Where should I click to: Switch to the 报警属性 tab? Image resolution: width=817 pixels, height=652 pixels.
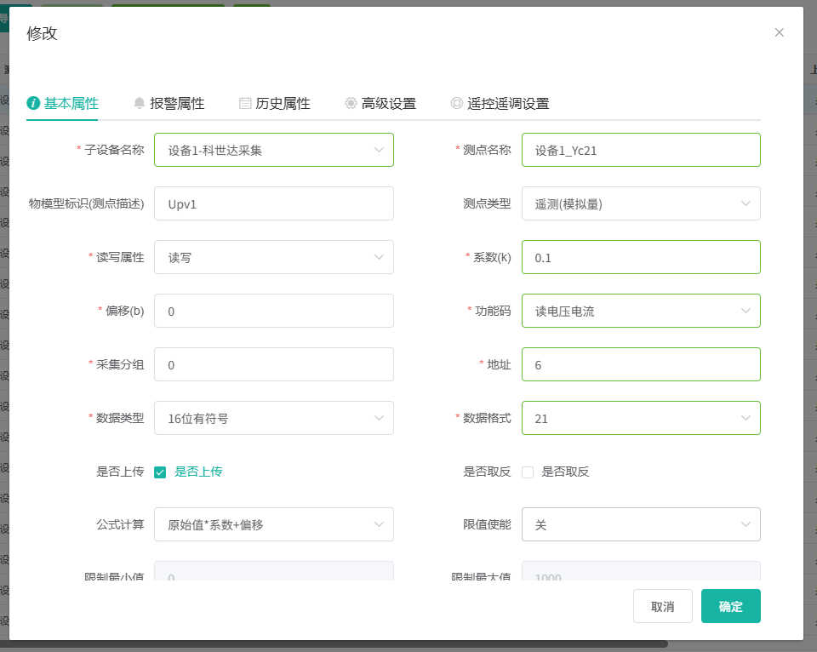pos(177,104)
